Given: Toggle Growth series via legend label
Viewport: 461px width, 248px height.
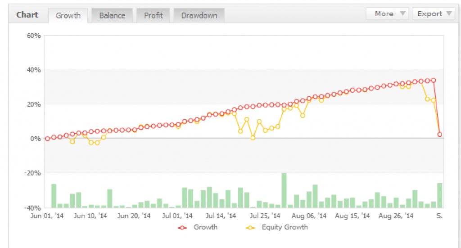Looking at the screenshot, I should 205,227.
